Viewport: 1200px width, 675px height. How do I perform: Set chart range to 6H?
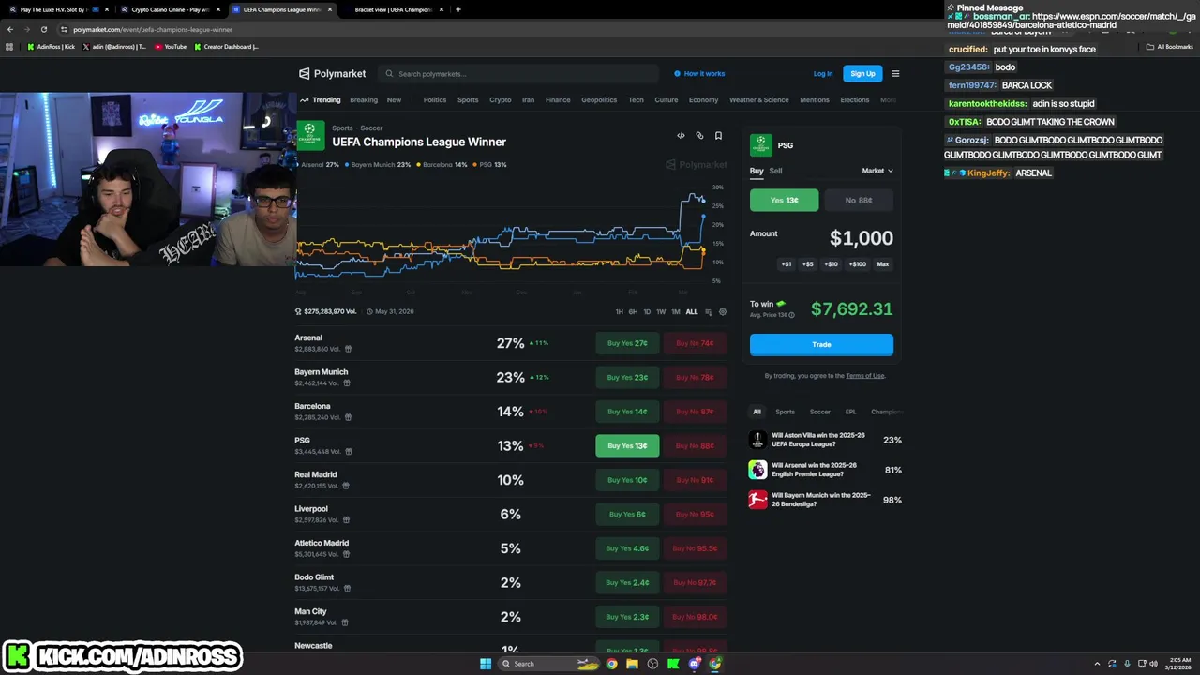coord(633,312)
